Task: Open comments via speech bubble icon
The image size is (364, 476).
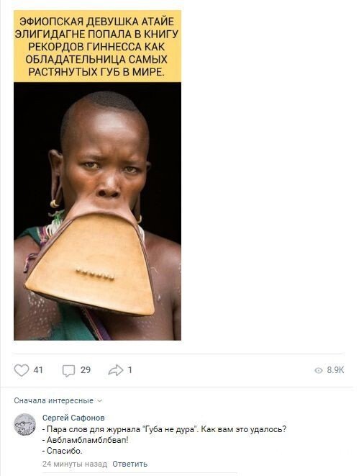Action: coord(68,370)
